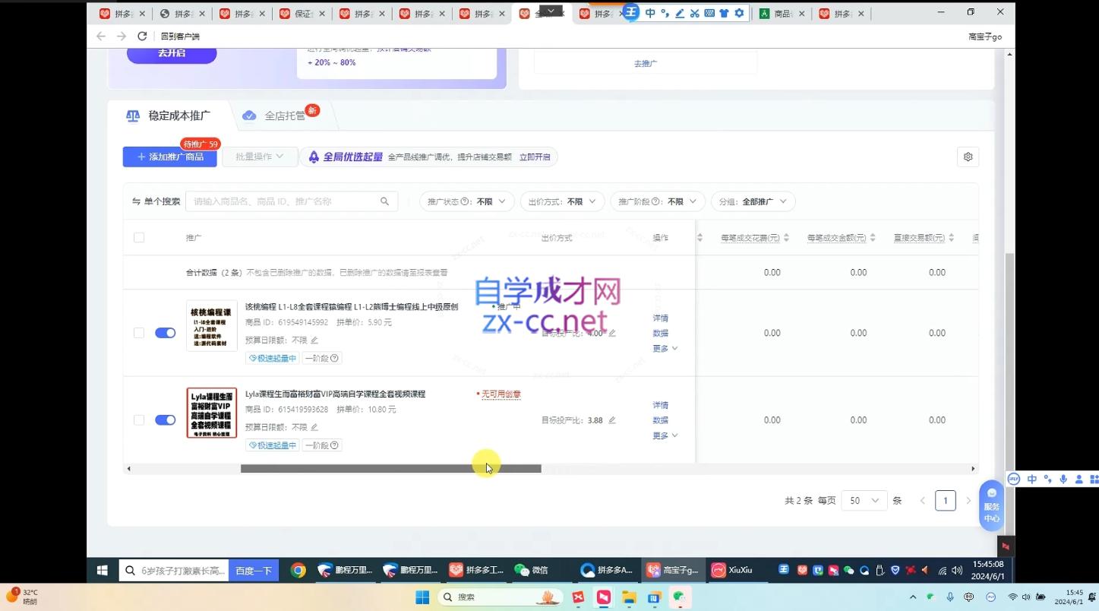This screenshot has height=611, width=1099.
Task: Click the horizontal table scrollbar thumb
Action: click(x=390, y=469)
